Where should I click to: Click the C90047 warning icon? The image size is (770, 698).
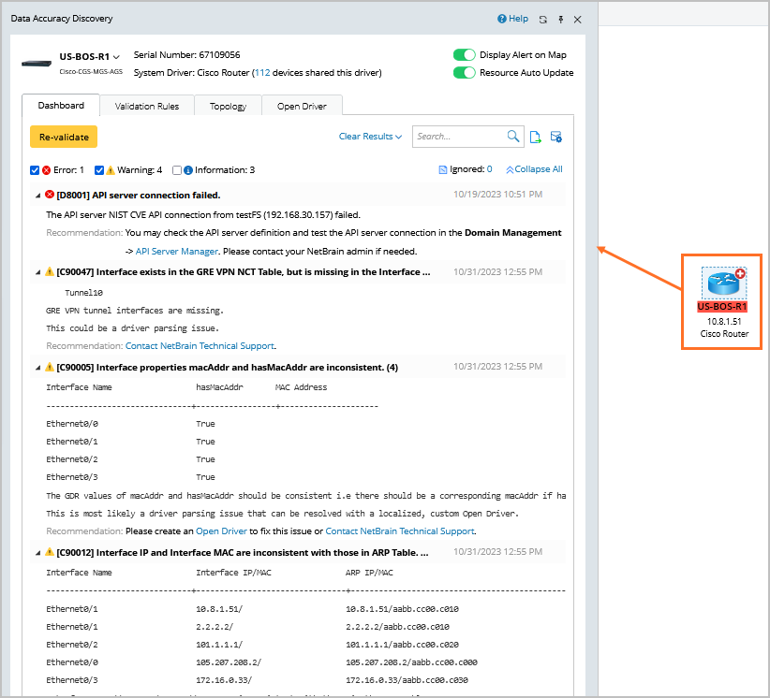point(50,271)
